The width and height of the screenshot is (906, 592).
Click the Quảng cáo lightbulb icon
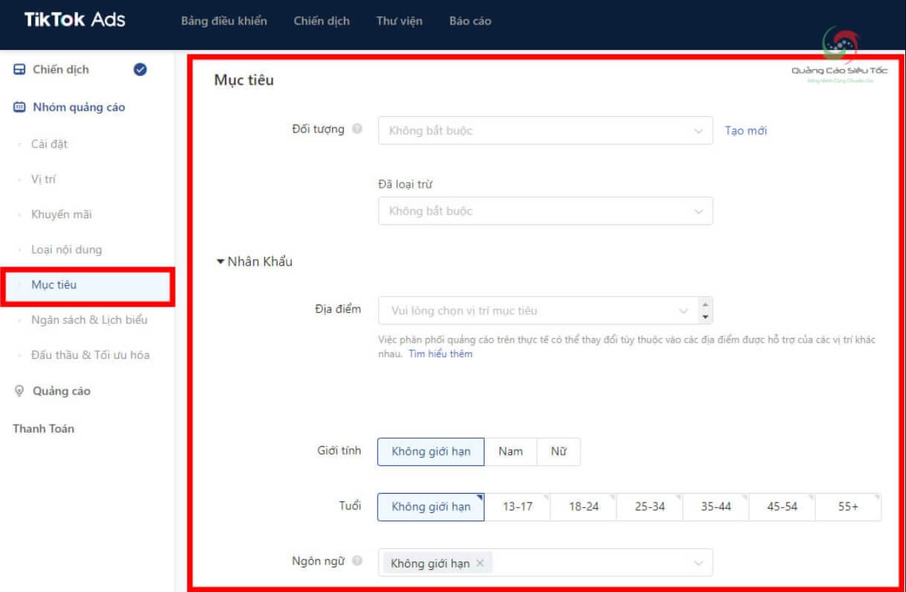click(19, 391)
